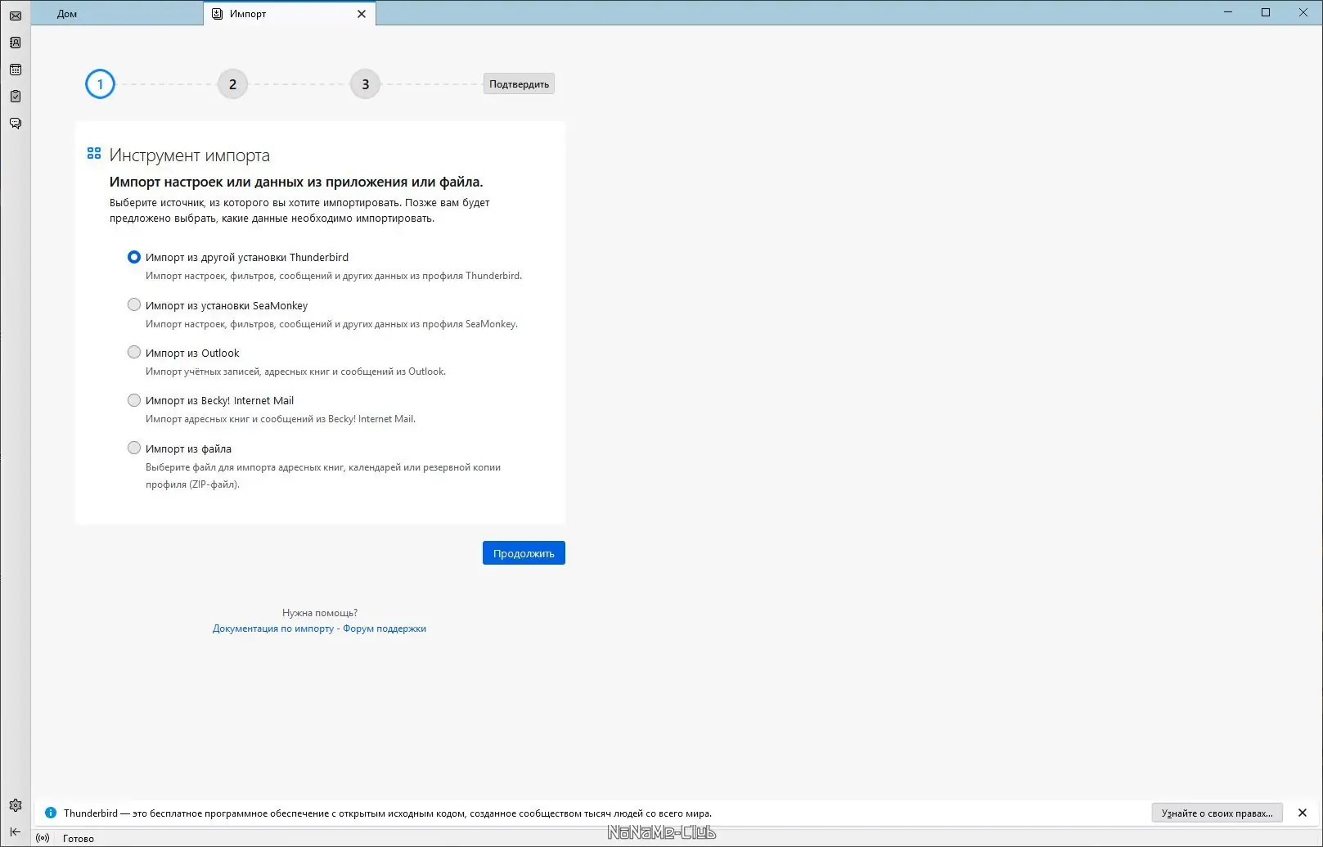Close the Импорт tab
The image size is (1323, 847).
(x=362, y=14)
